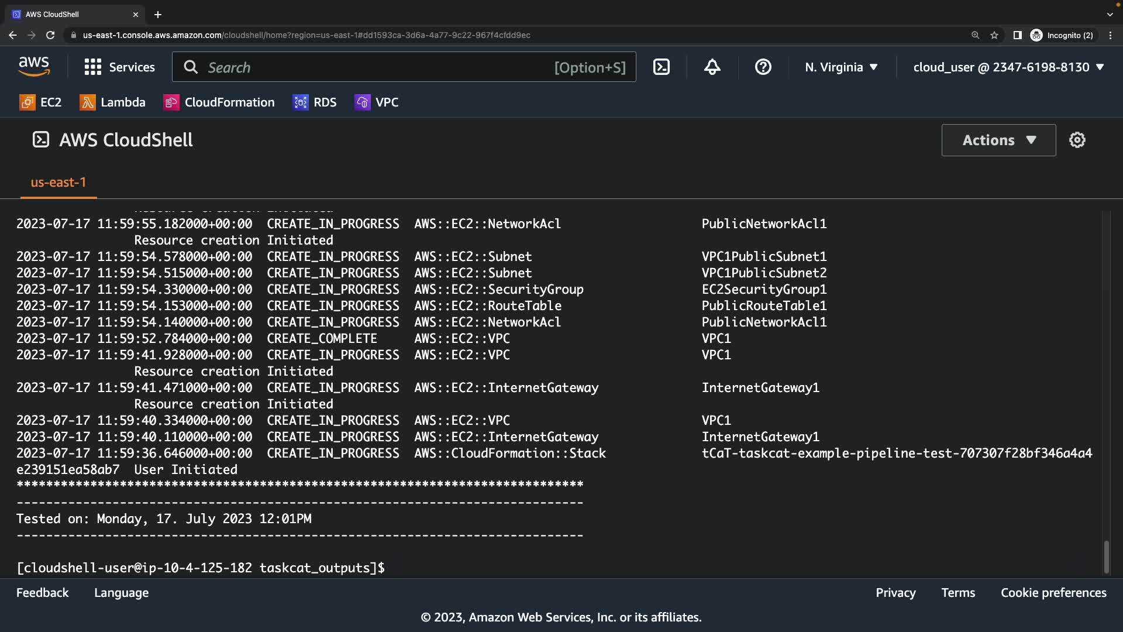Viewport: 1123px width, 632px height.
Task: Open the help question mark icon
Action: point(763,67)
